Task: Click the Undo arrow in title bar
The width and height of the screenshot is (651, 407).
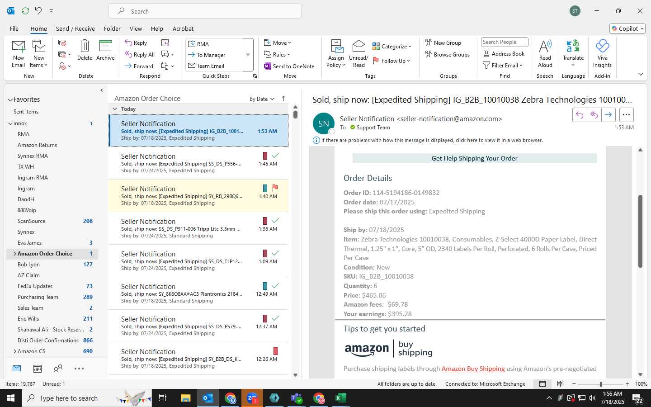Action: (38, 10)
